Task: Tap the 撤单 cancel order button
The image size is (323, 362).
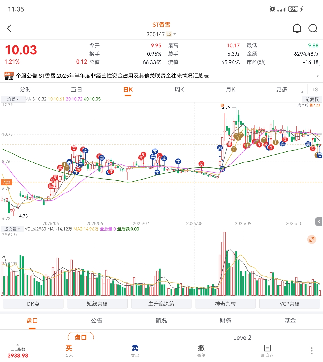Action: pyautogui.click(x=201, y=351)
